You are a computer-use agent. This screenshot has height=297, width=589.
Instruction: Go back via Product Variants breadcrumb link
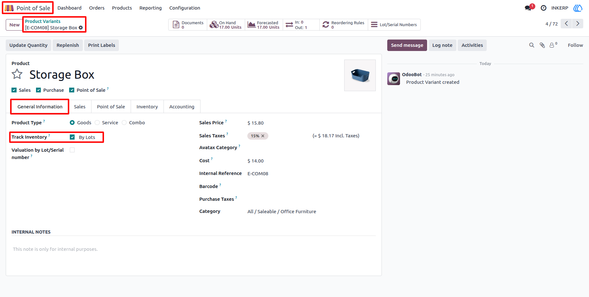[x=43, y=21]
